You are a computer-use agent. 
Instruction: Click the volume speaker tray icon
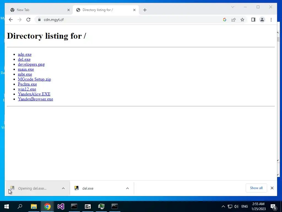tap(236, 206)
